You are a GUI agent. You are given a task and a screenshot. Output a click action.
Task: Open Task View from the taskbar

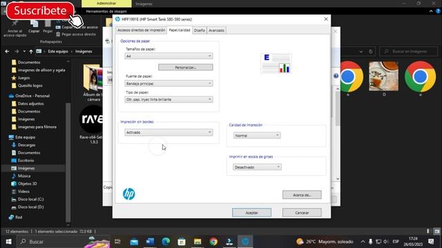(117, 242)
